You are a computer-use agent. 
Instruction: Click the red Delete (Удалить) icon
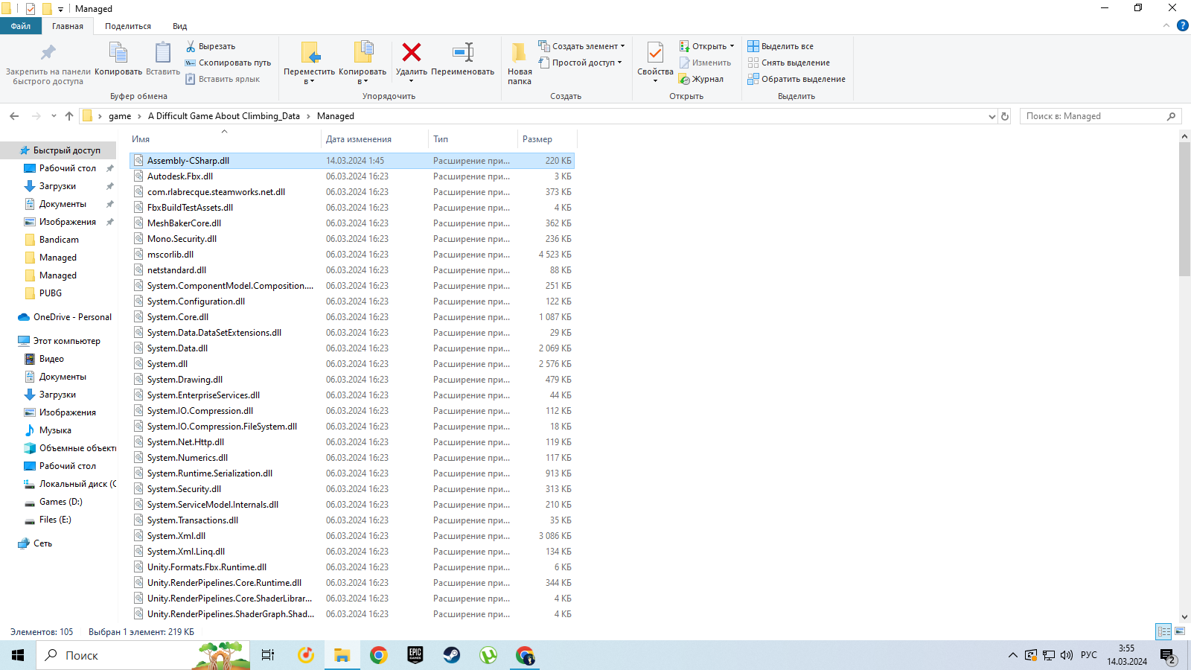pyautogui.click(x=411, y=53)
